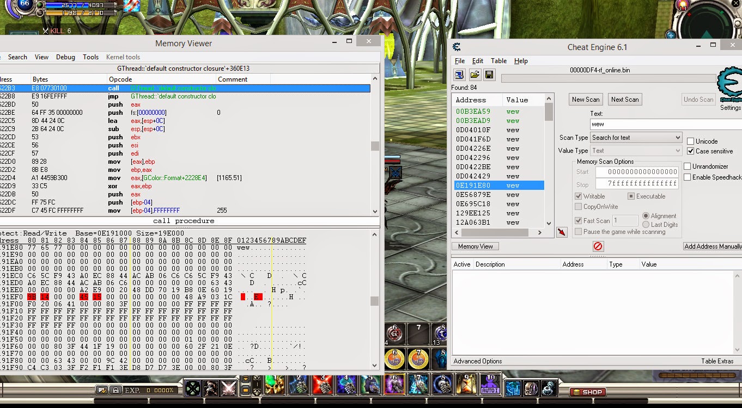This screenshot has width=742, height=408.
Task: Toggle the Writable checkbox
Action: [x=579, y=196]
